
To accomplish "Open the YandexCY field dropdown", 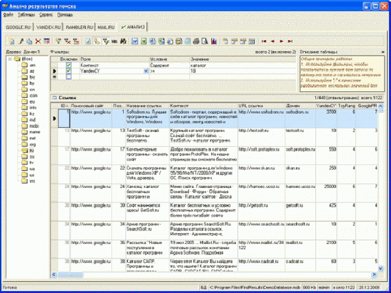I will coord(145,71).
